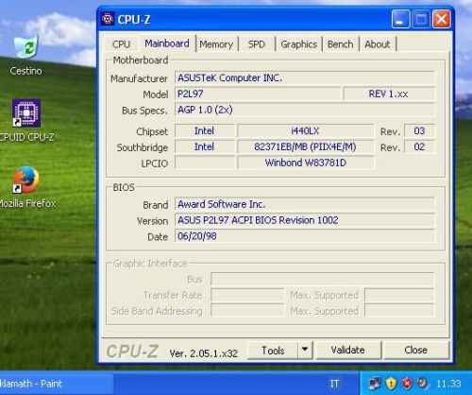Click the tray icon next to the clock
This screenshot has width=472, height=395.
pyautogui.click(x=423, y=384)
